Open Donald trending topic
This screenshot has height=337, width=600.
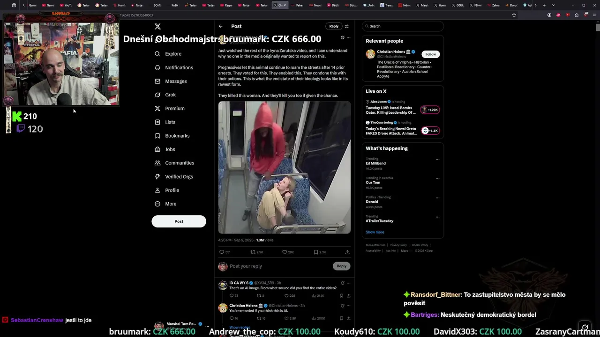click(x=372, y=202)
